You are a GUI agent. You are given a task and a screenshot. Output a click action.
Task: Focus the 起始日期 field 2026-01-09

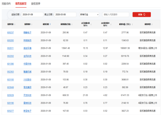32,14
